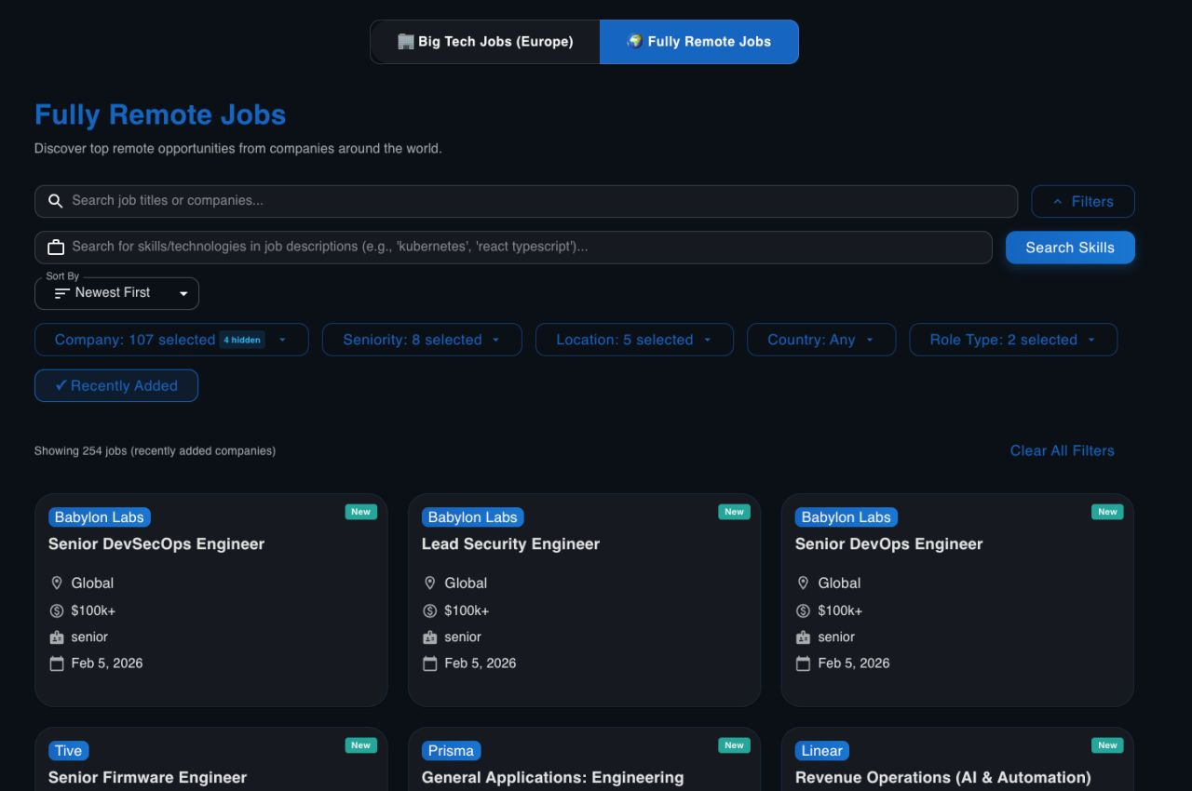Click the Linear company tag
This screenshot has width=1192, height=791.
(822, 751)
